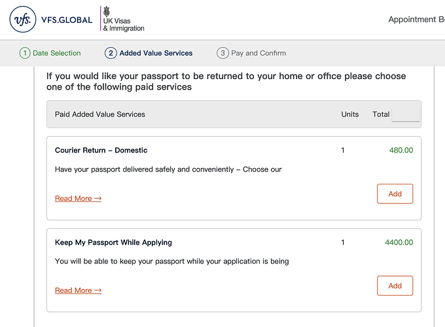Click the step 1 number circle
The image size is (445, 327).
25,53
